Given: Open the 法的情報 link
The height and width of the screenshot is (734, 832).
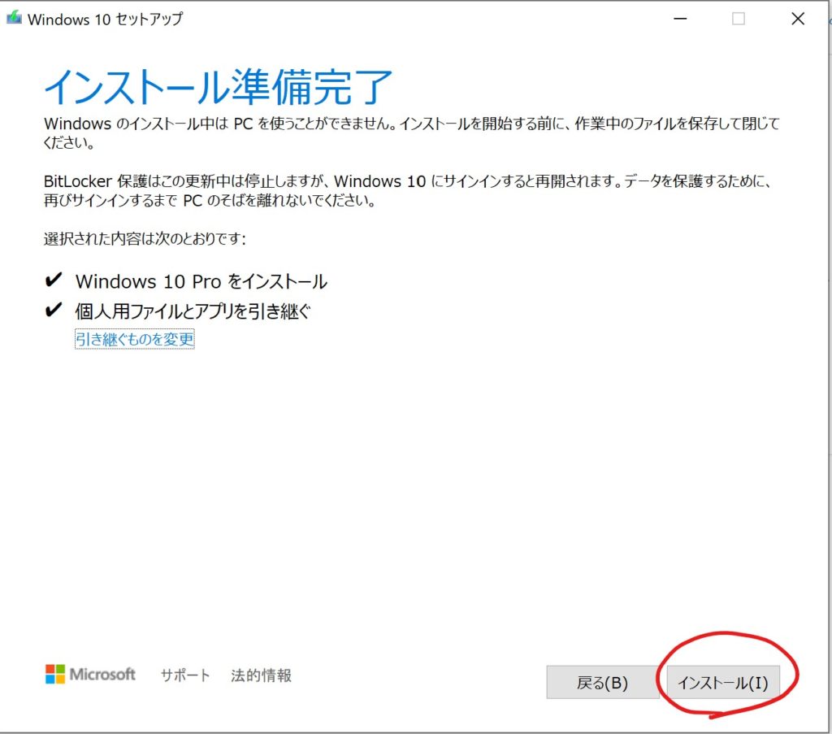Looking at the screenshot, I should coord(261,675).
